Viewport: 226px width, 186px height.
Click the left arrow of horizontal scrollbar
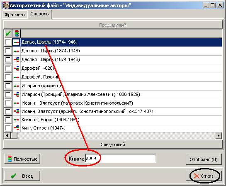pyautogui.click(x=7, y=136)
